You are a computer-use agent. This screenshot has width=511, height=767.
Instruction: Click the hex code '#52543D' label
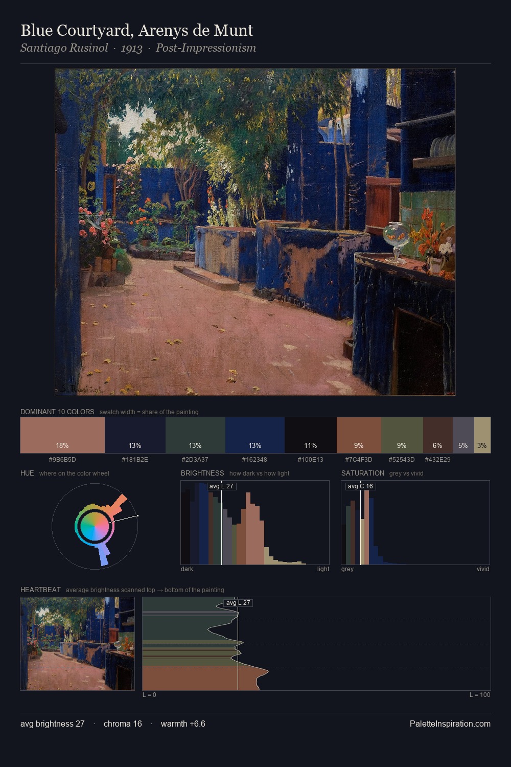point(402,460)
